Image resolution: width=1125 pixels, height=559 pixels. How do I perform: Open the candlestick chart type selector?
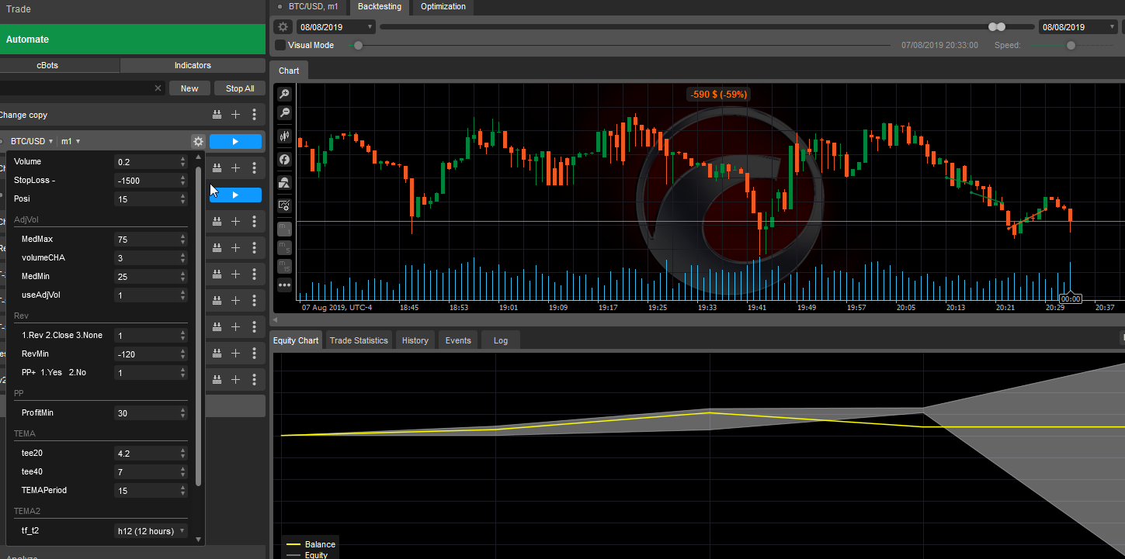[x=285, y=136]
